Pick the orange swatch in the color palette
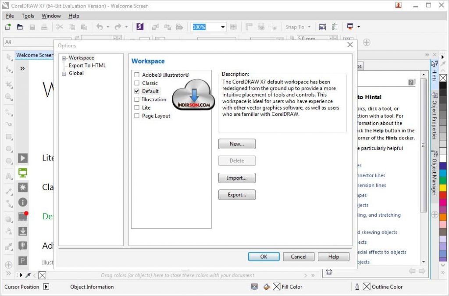This screenshot has height=296, width=449. pos(443,217)
